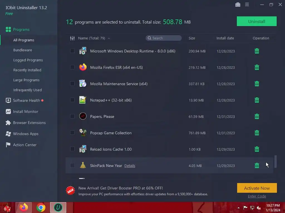Open the hamburger options menu
285x213 pixels.
(x=247, y=4)
